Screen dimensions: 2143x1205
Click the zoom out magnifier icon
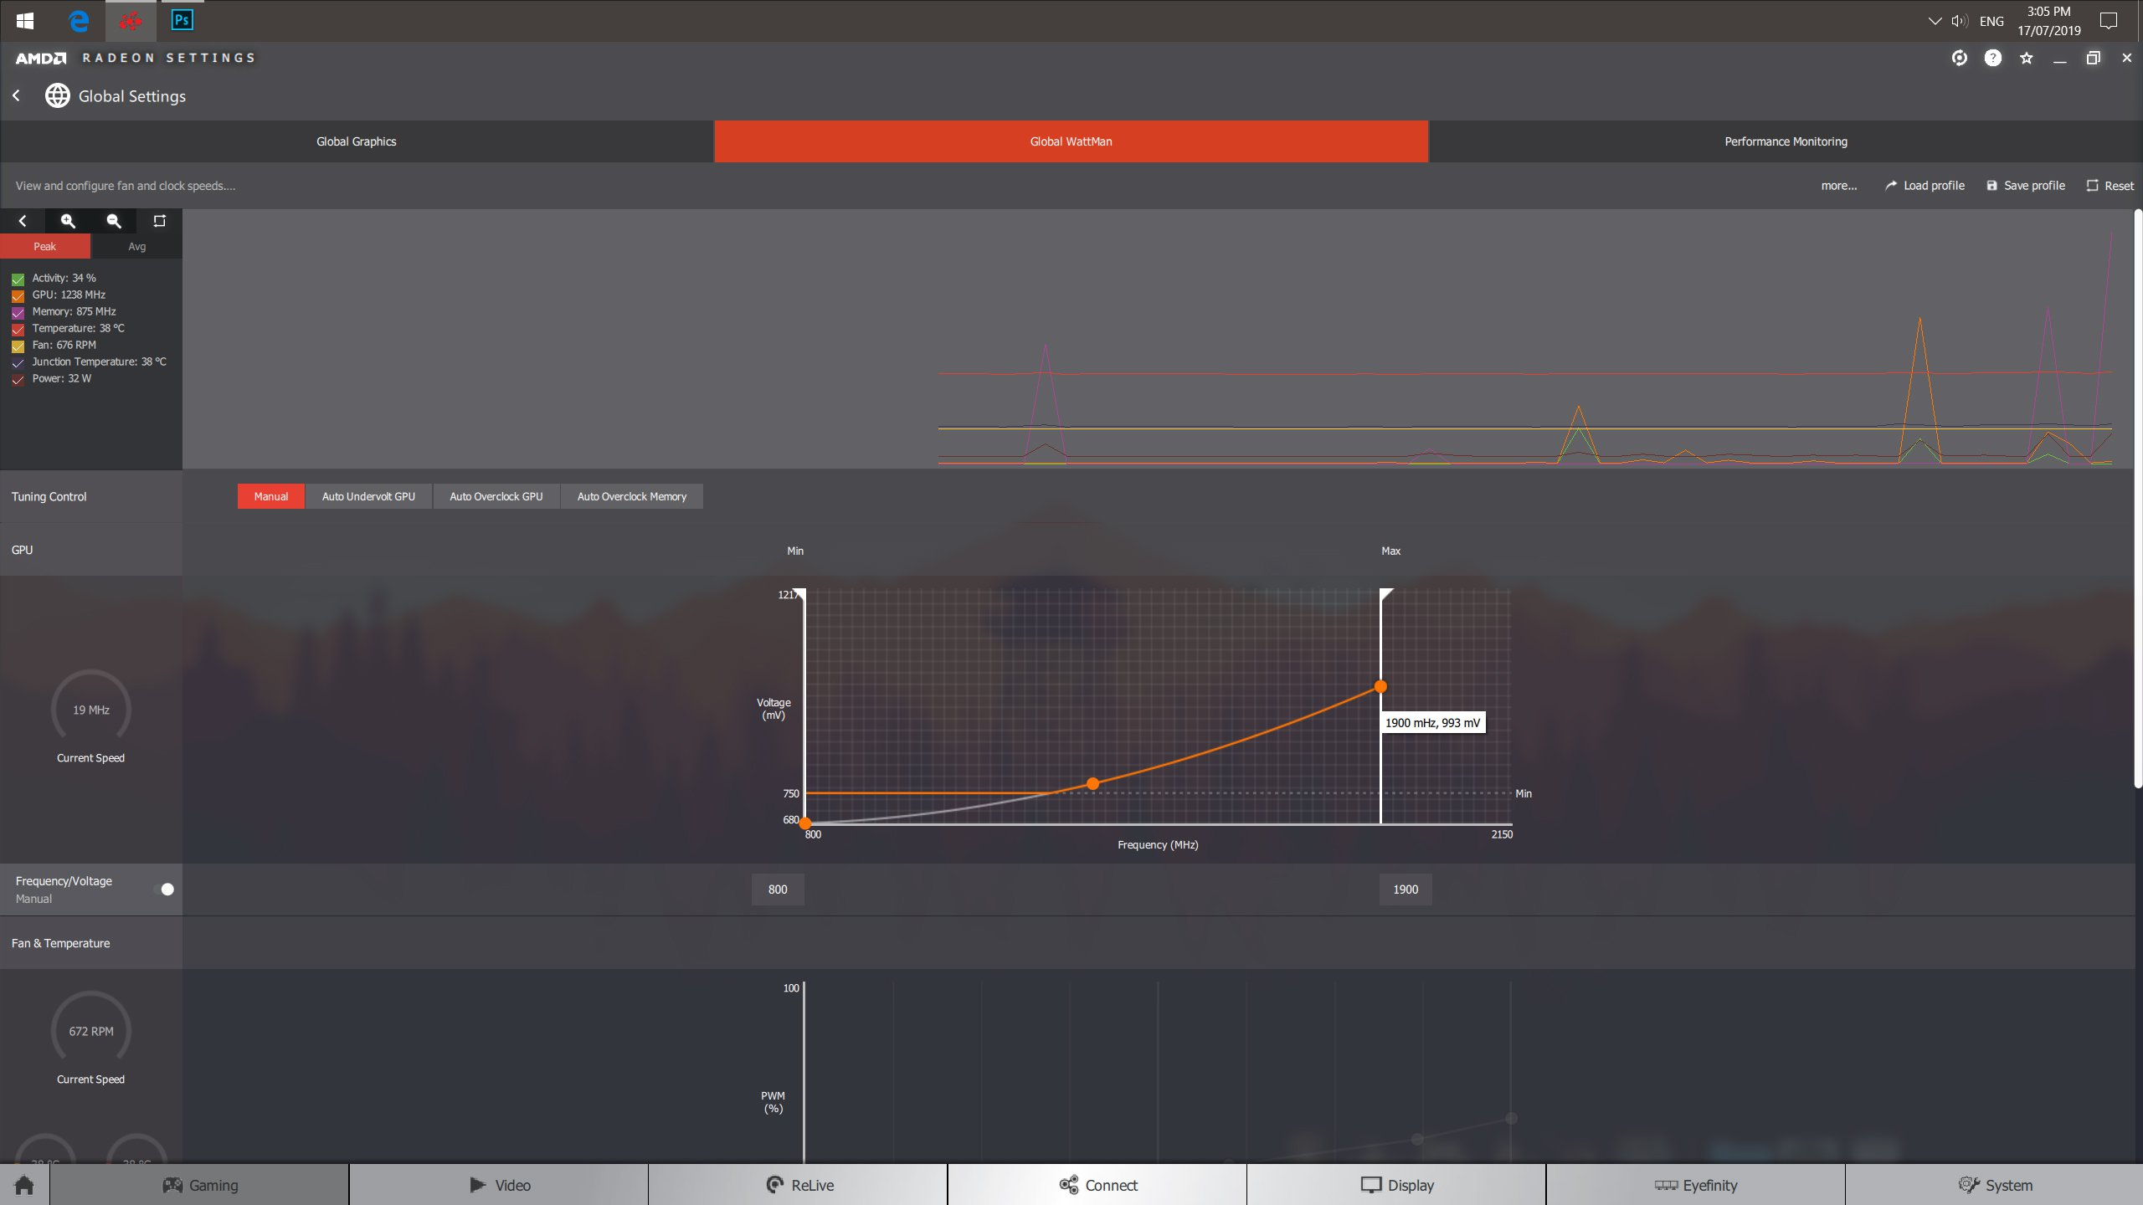114,221
